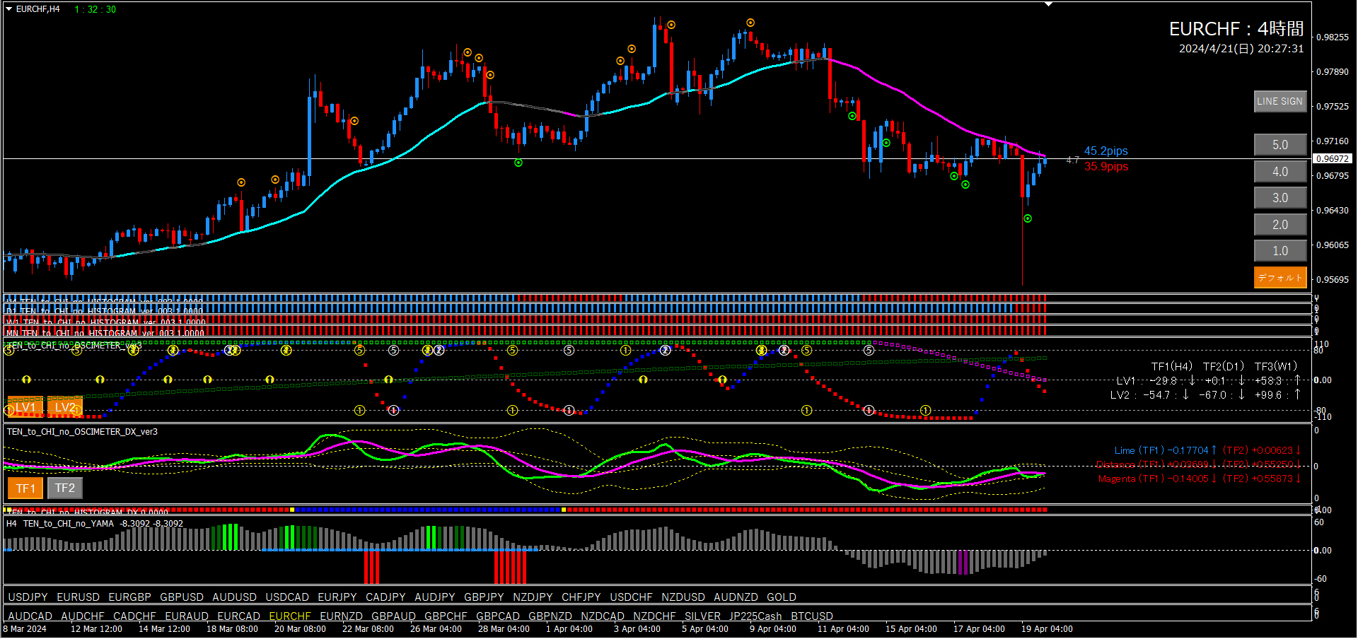Load the SILVER chart
The height and width of the screenshot is (639, 1358).
pyautogui.click(x=703, y=616)
